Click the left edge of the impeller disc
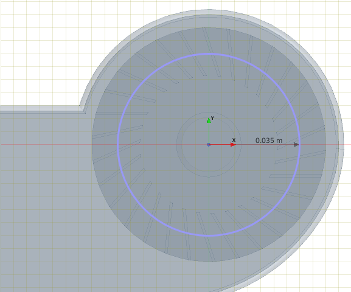Image resolution: width=351 pixels, height=292 pixels. click(x=92, y=144)
